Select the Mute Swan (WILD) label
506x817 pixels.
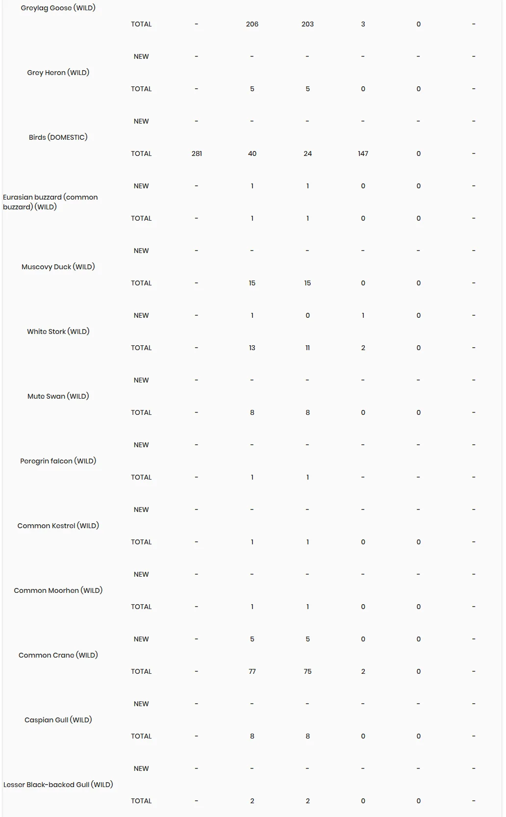[x=58, y=396]
